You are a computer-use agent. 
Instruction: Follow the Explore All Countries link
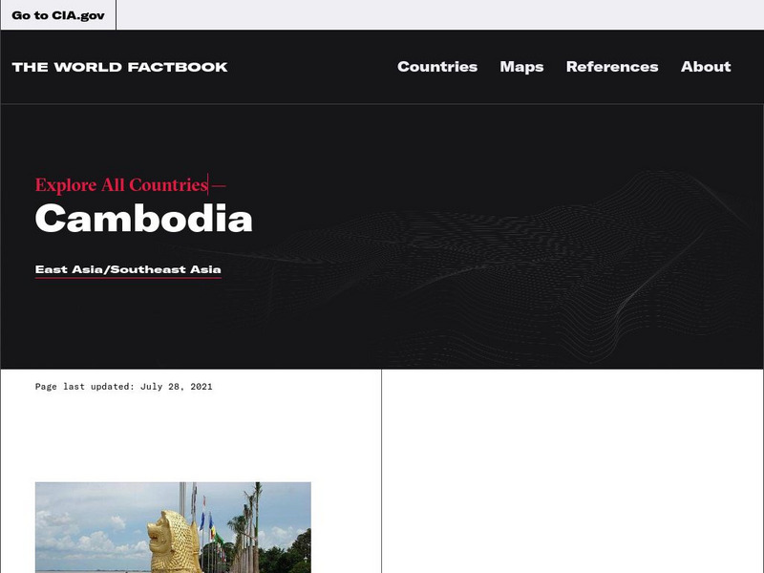pyautogui.click(x=122, y=185)
